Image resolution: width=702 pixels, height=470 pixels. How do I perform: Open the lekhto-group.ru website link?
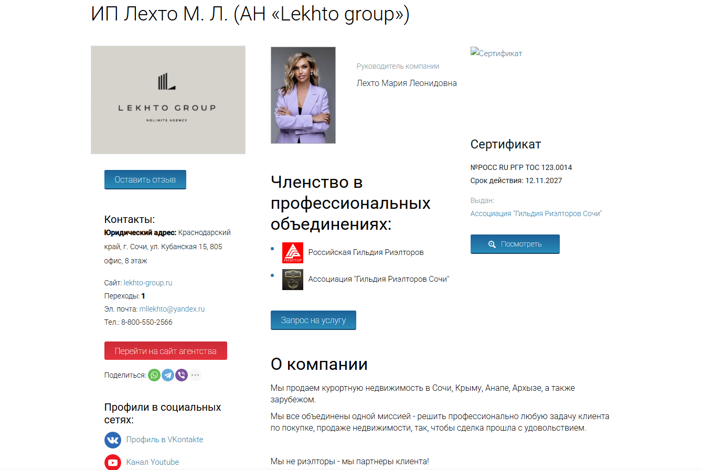coord(148,283)
